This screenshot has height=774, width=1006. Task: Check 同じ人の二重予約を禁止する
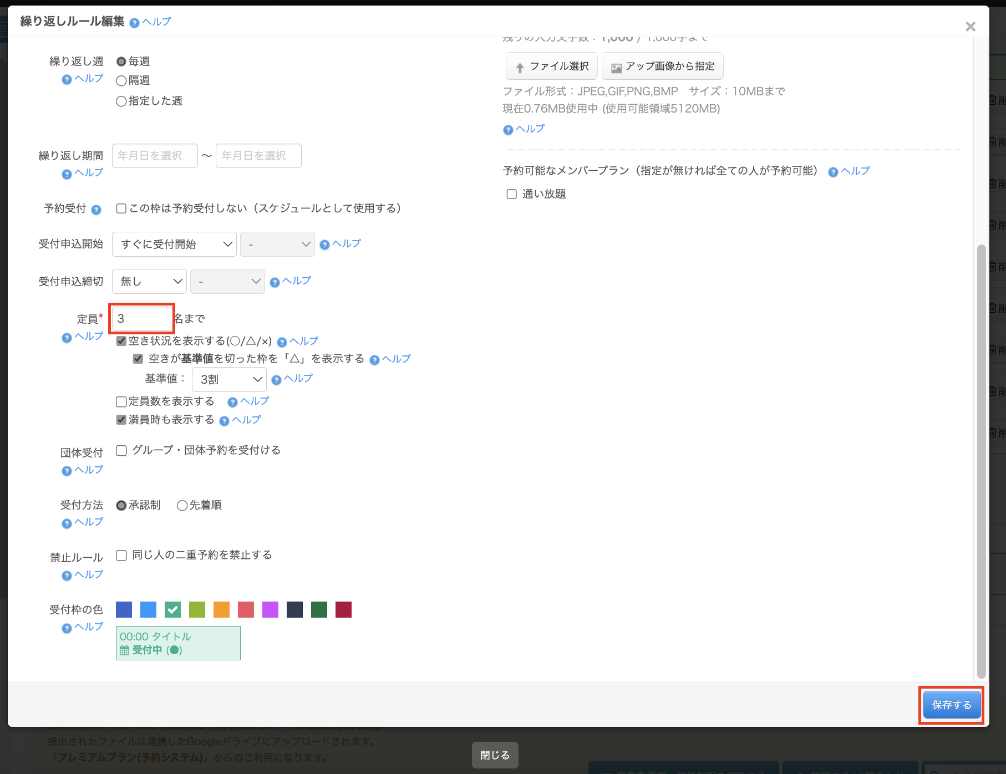[x=121, y=555]
